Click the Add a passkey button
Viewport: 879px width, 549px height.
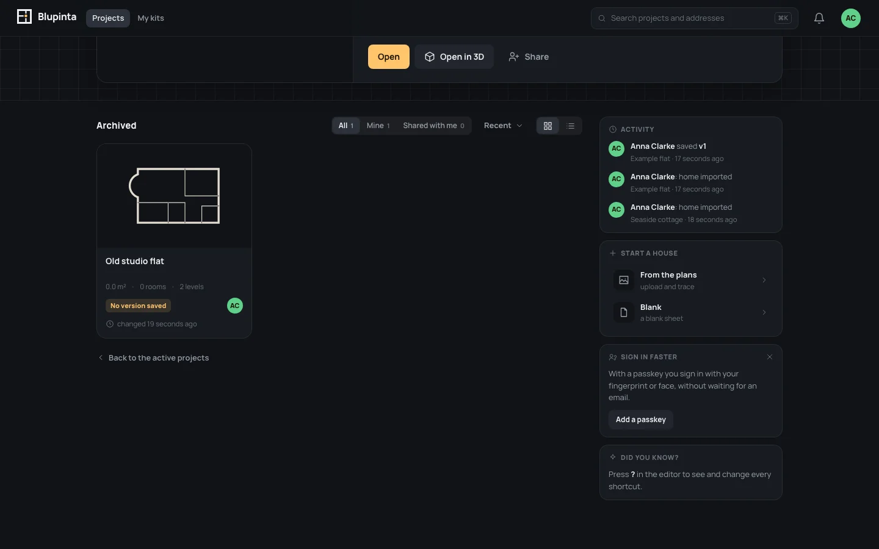click(641, 420)
